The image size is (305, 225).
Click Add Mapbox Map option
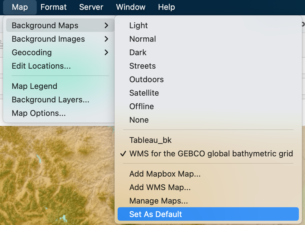click(165, 174)
